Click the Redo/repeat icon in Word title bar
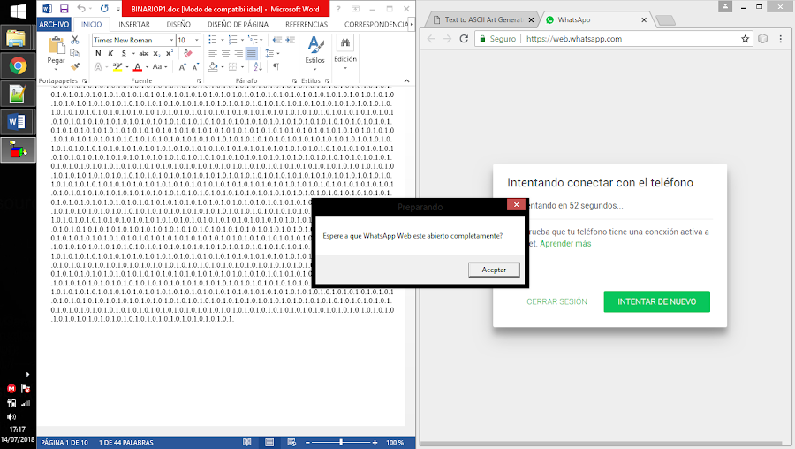Screen dimensions: 795x449 (x=104, y=9)
